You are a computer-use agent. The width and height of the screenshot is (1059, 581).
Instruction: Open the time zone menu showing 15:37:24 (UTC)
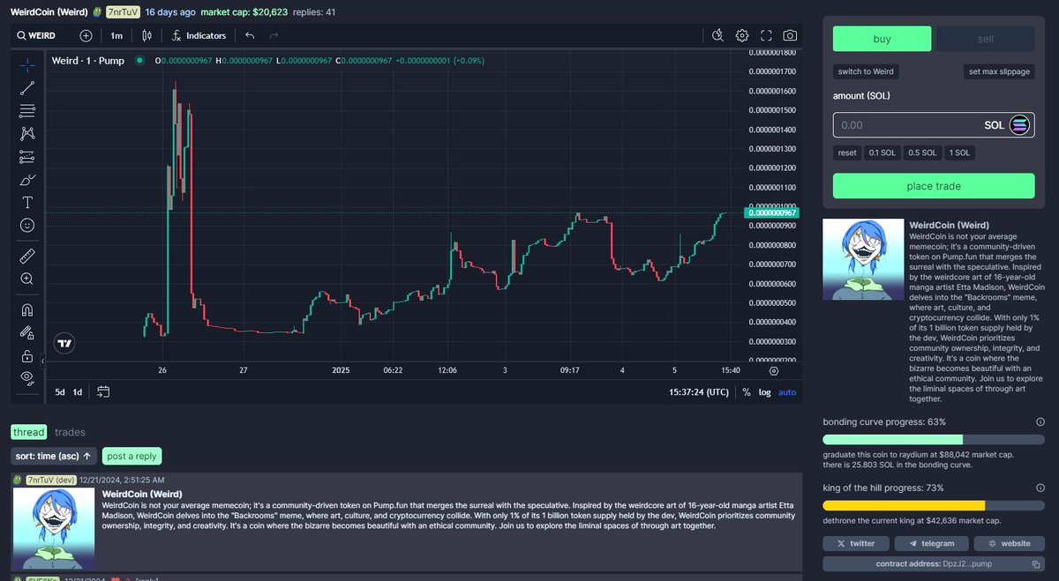tap(699, 392)
